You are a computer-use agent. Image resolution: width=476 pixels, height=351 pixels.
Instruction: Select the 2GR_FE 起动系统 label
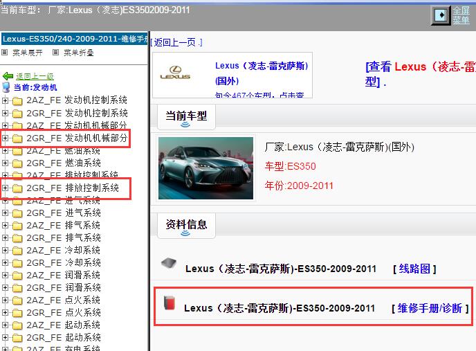[64, 337]
